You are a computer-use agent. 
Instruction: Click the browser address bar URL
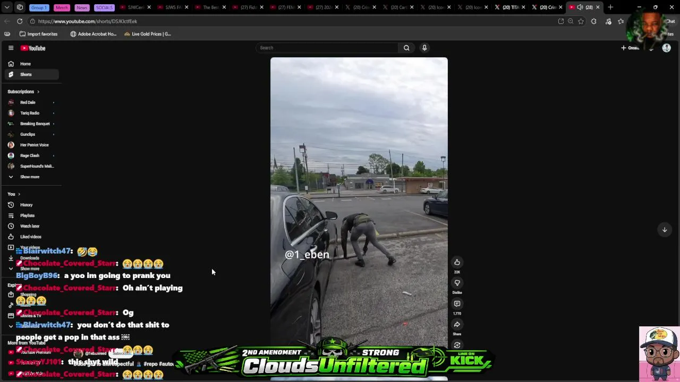point(88,21)
